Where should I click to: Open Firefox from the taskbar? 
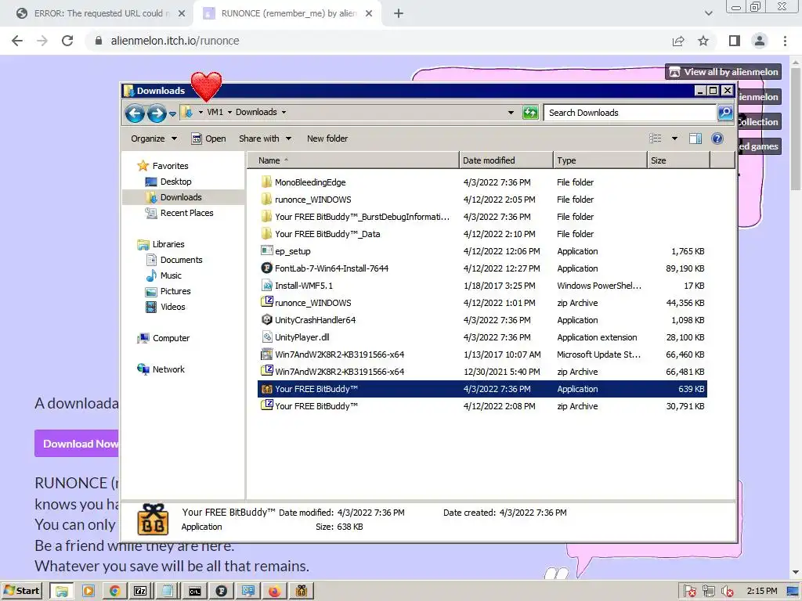pyautogui.click(x=274, y=592)
